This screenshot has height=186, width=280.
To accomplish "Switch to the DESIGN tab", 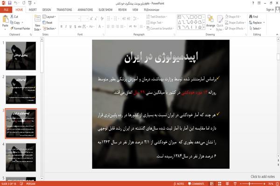I will [47, 10].
